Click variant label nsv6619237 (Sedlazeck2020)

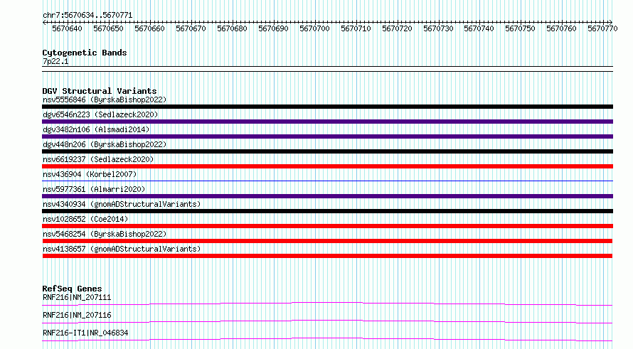pos(98,160)
